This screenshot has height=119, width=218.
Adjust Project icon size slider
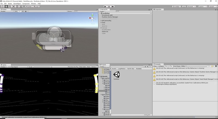[147, 115]
